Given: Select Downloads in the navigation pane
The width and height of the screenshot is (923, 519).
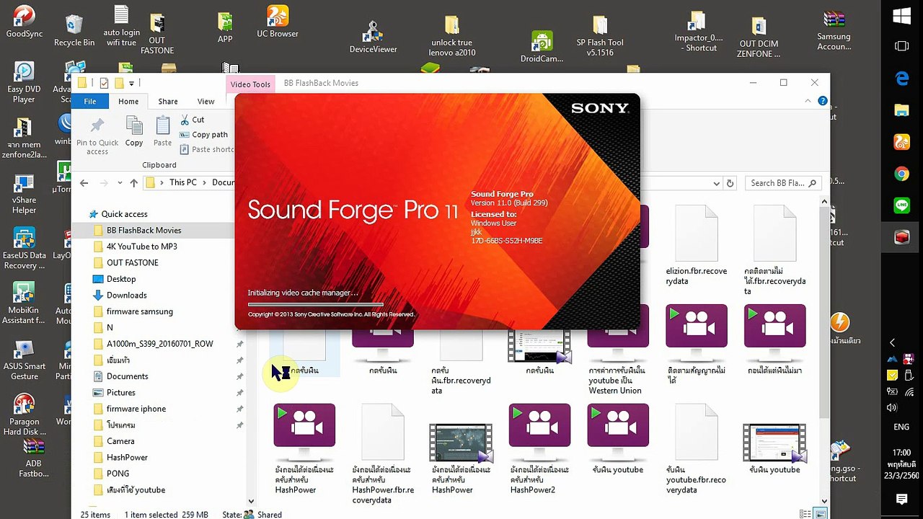Looking at the screenshot, I should pyautogui.click(x=127, y=295).
